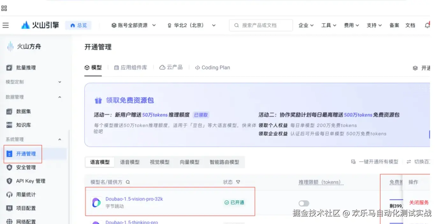Toggle the 推理限额 switch for Doubao-1.5-vision-pro-32k
438x224 pixels.
[x=304, y=203]
